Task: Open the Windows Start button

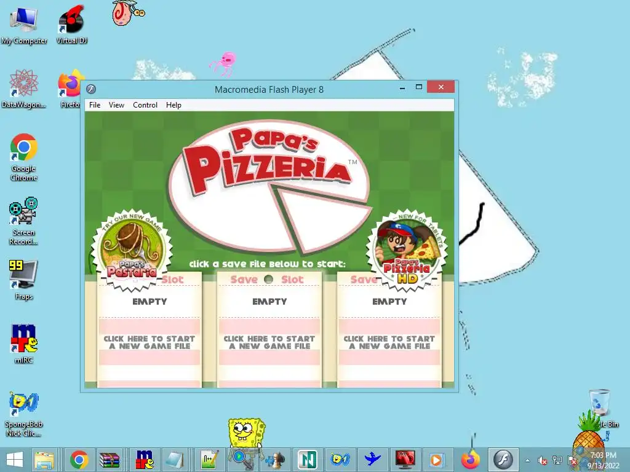Action: tap(15, 460)
